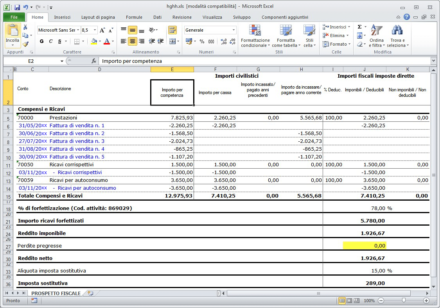Toggle italic (C) formatting
440x308 pixels.
tap(51, 41)
